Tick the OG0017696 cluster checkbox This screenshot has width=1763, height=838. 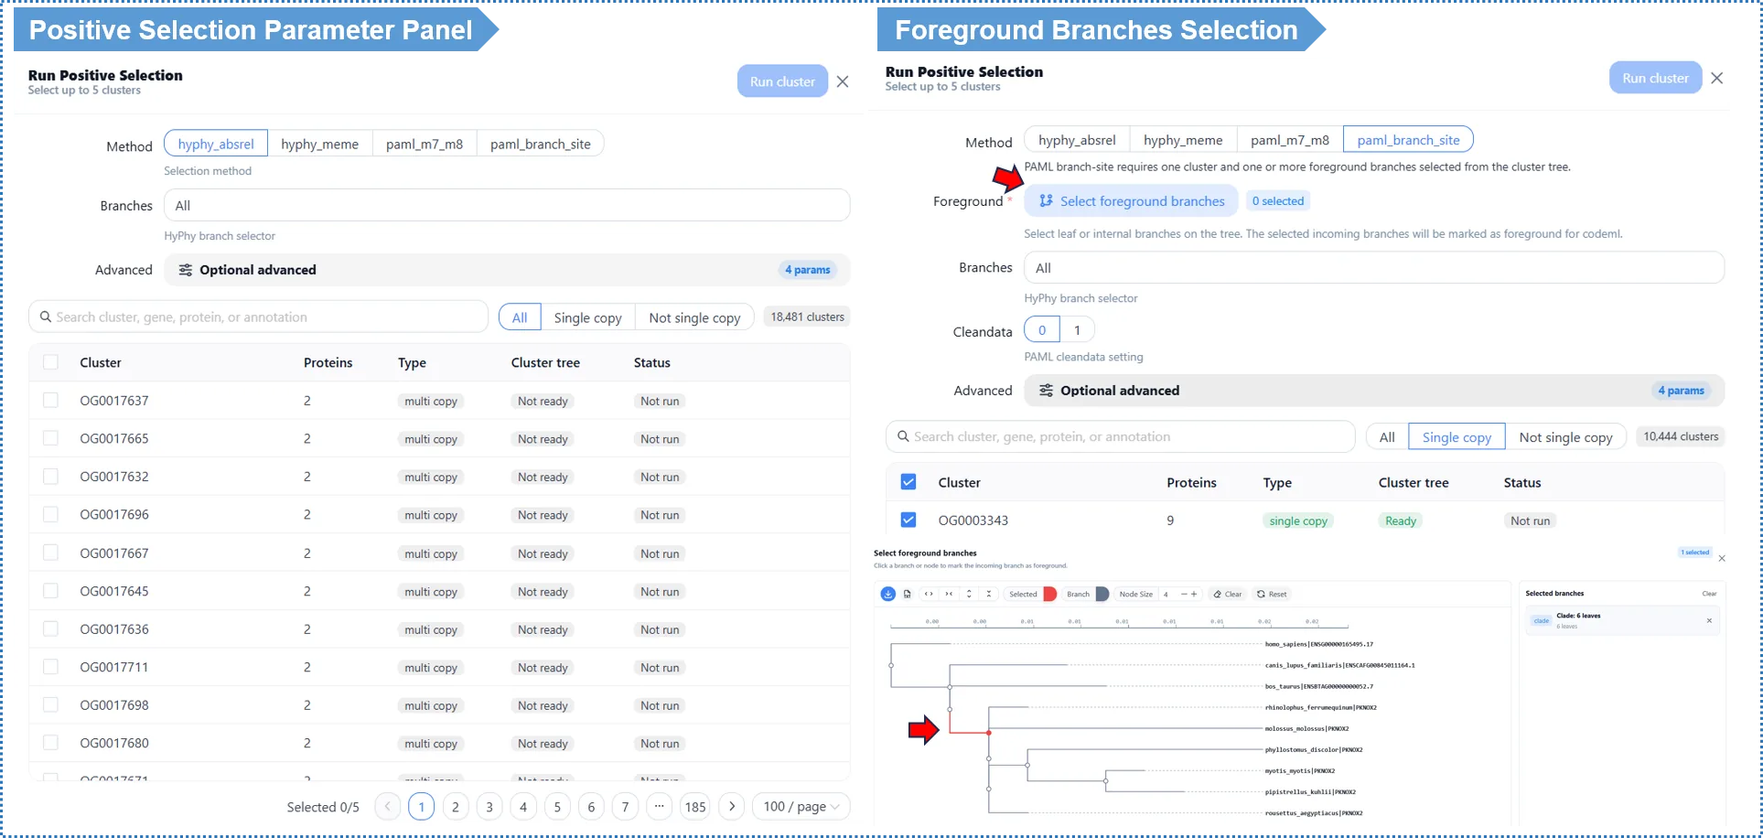[51, 514]
